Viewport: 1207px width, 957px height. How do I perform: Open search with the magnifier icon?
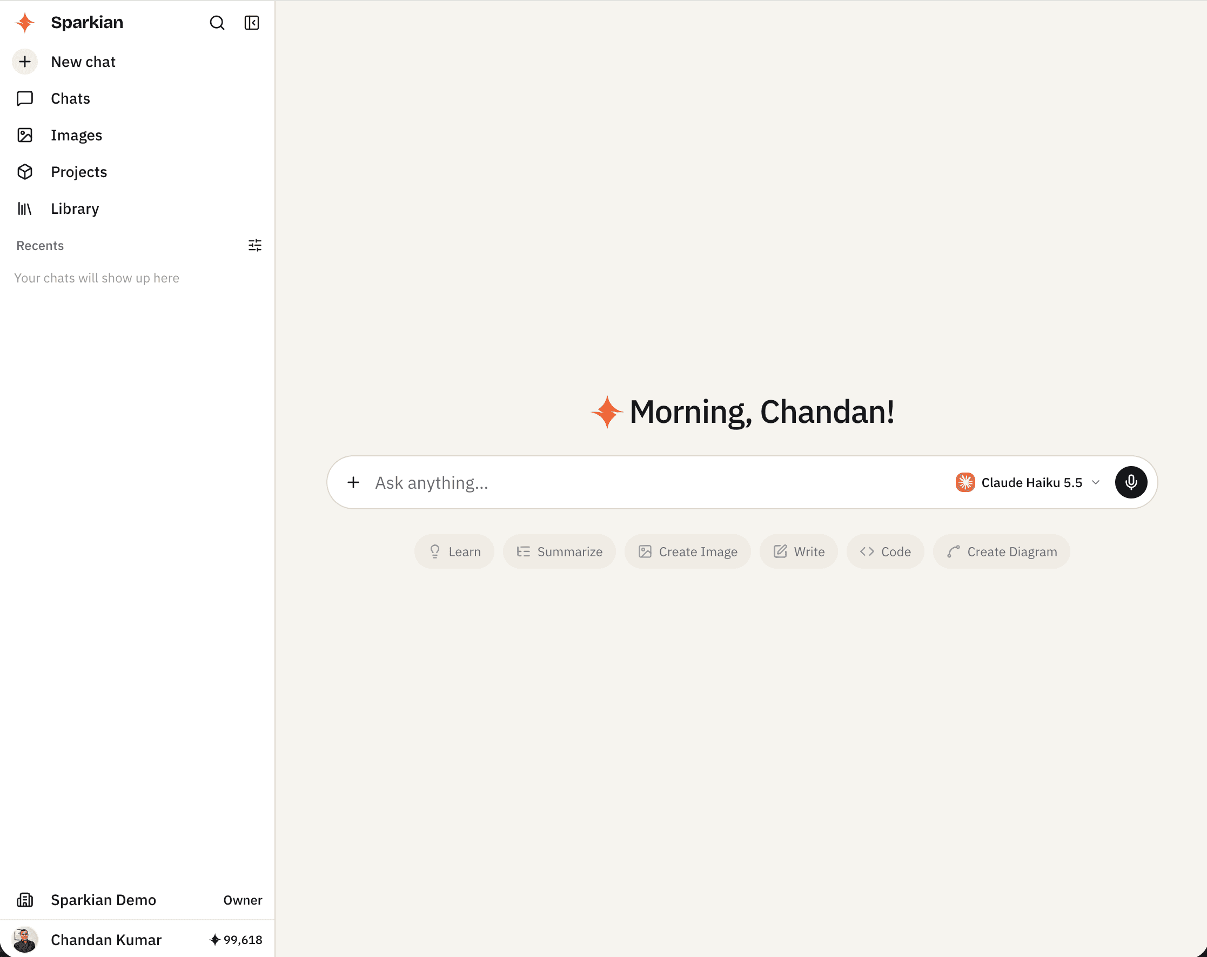[x=217, y=23]
